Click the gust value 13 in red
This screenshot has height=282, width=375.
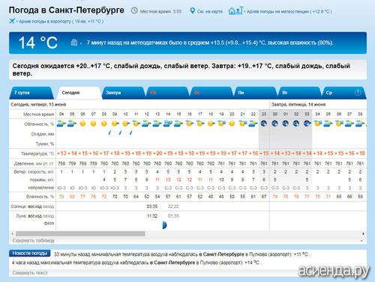(x=168, y=180)
